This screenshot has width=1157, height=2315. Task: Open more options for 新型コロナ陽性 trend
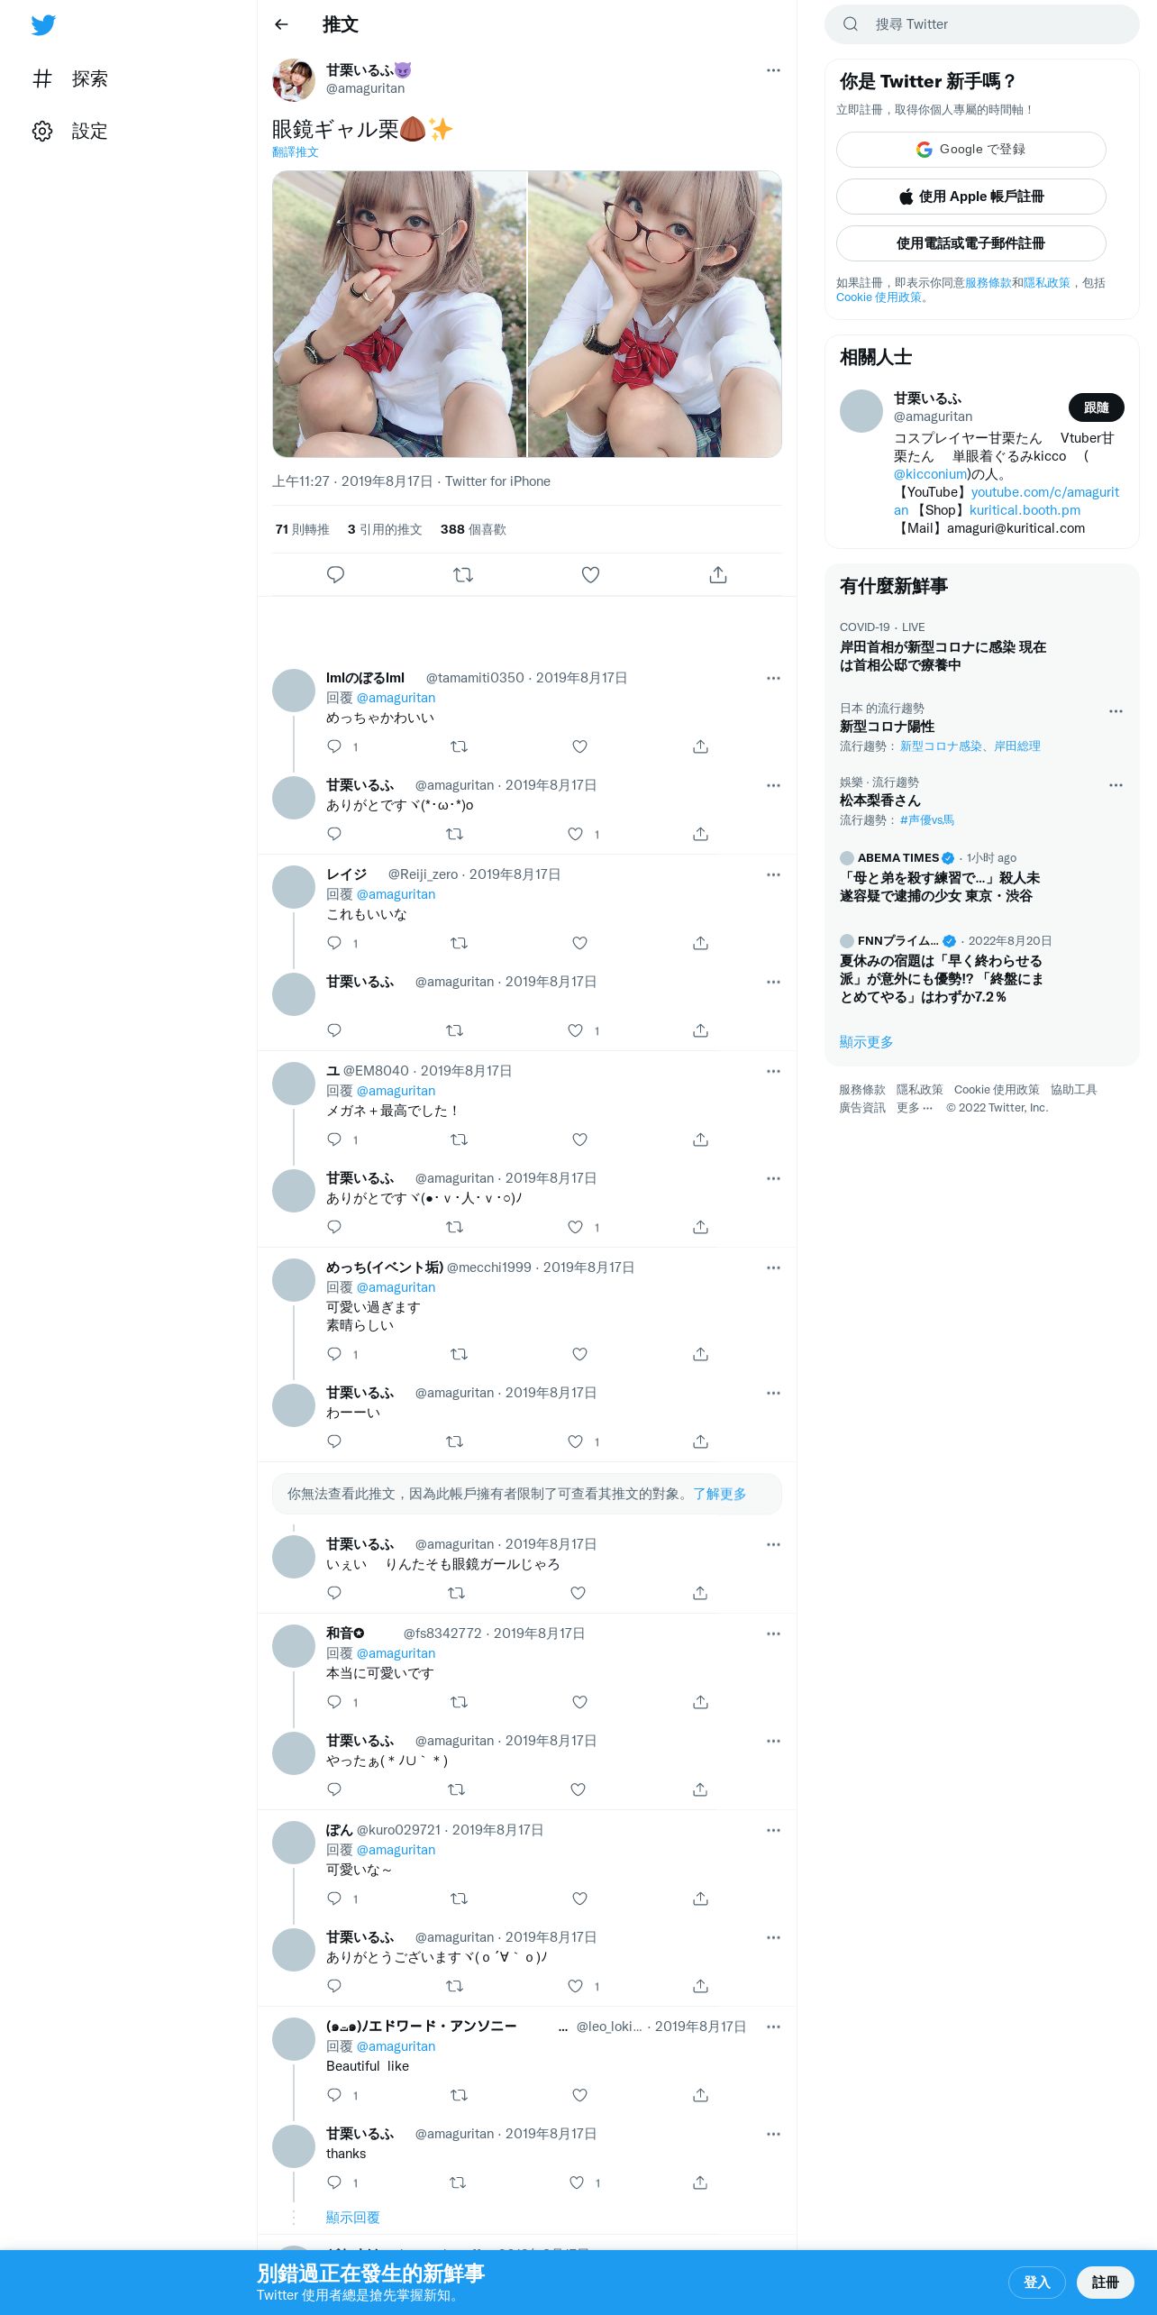pyautogui.click(x=1116, y=711)
